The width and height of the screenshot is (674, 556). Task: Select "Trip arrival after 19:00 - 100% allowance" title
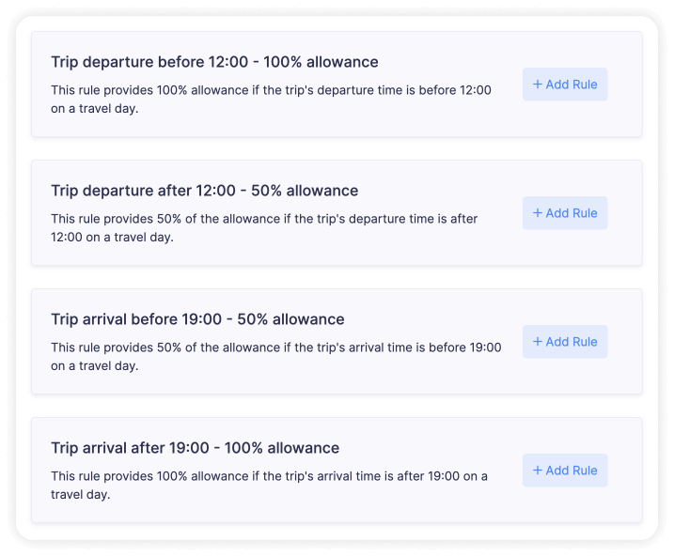[195, 448]
